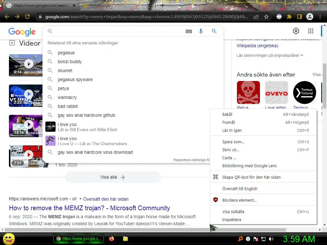Open the Chrome three-dot menu
Viewport: 327px width, 245px height.
point(320,17)
